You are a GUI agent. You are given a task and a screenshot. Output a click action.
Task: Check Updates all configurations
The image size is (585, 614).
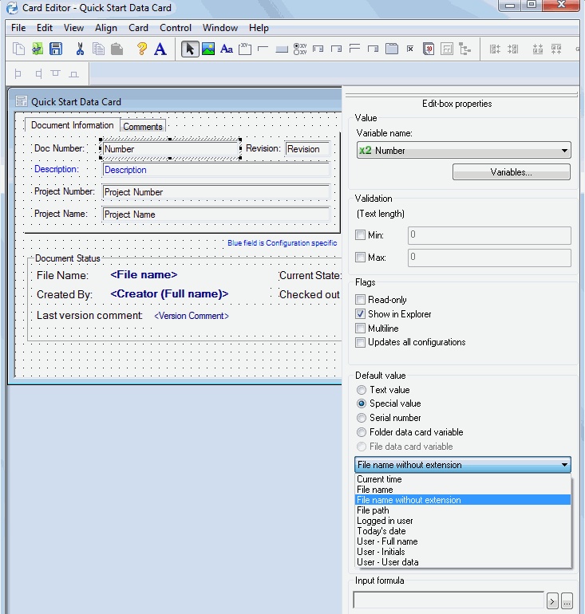(x=360, y=342)
